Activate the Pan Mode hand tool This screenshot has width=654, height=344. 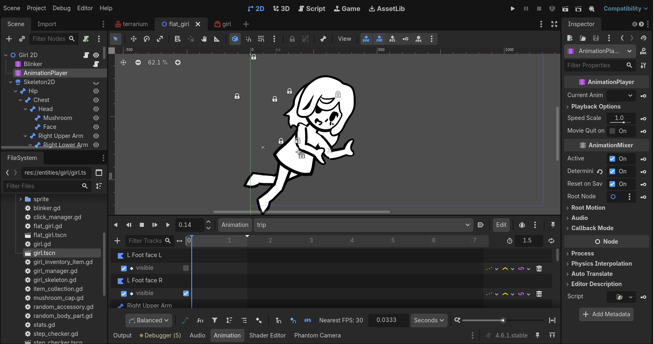204,39
